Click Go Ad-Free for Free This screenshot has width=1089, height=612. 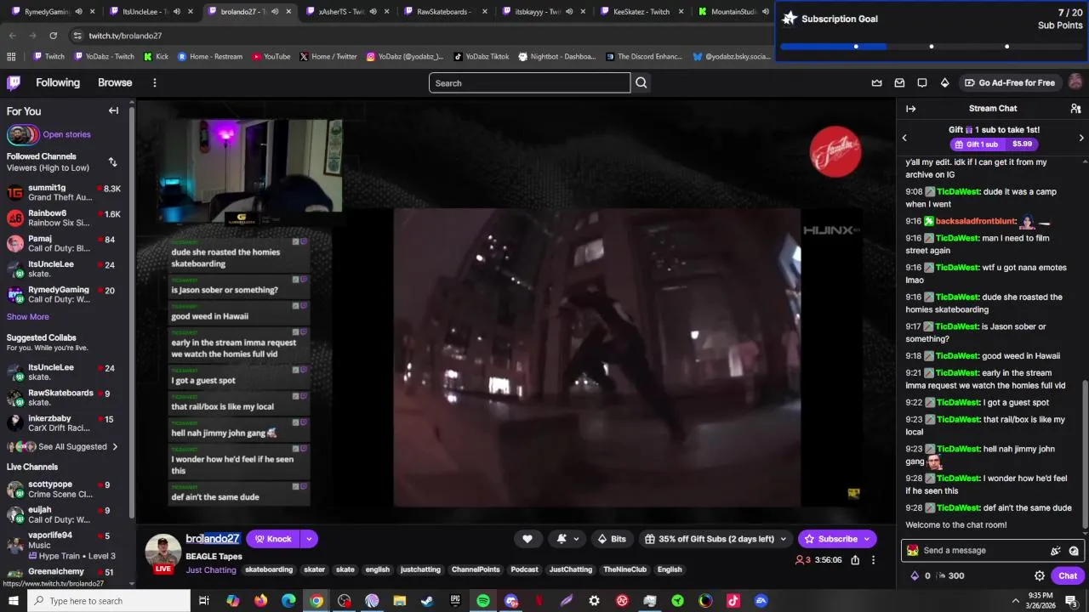[1009, 82]
